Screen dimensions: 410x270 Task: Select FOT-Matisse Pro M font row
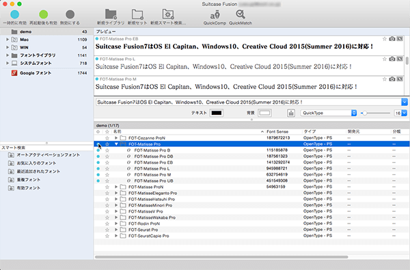click(x=251, y=175)
